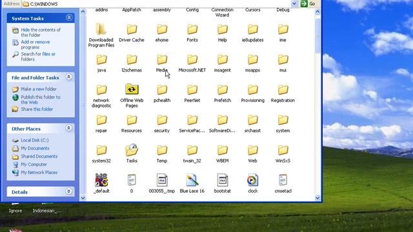Screen dimensions: 413x232
Task: Open the pchealth folder
Action: coord(162,93)
